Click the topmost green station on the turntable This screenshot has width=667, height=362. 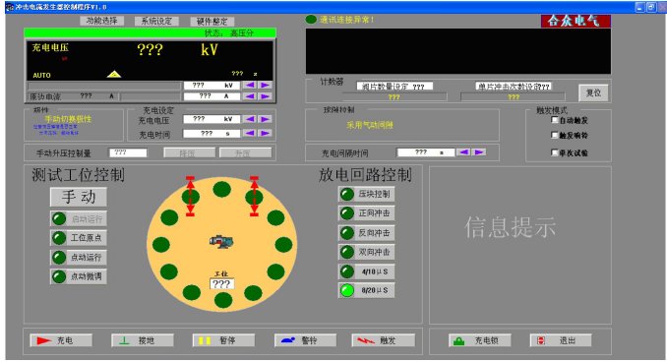[x=221, y=189]
